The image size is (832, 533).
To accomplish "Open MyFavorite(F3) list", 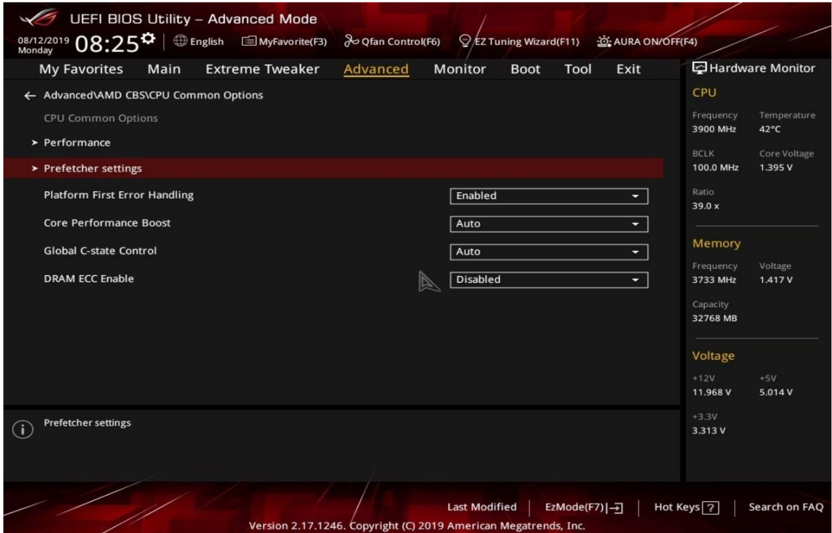I will click(284, 42).
